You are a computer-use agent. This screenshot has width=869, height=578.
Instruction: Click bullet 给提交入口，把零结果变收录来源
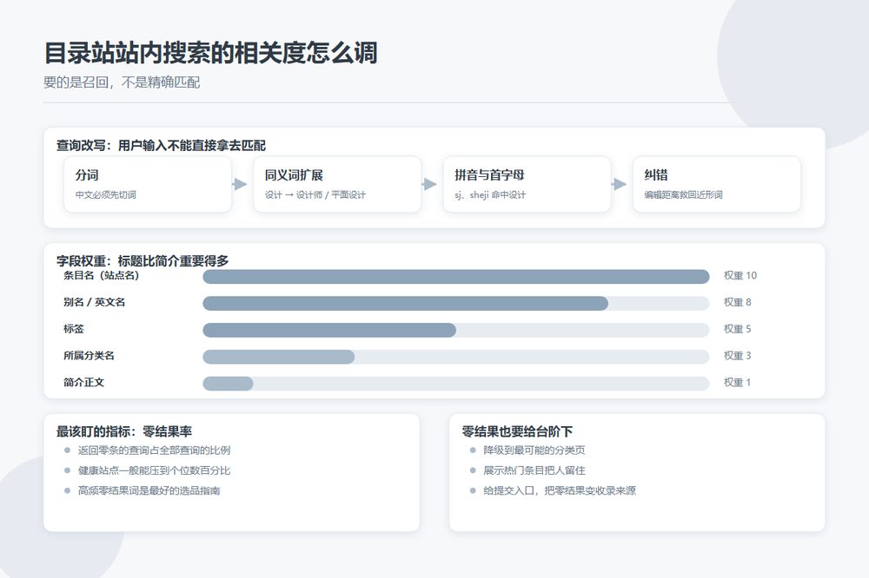[560, 490]
